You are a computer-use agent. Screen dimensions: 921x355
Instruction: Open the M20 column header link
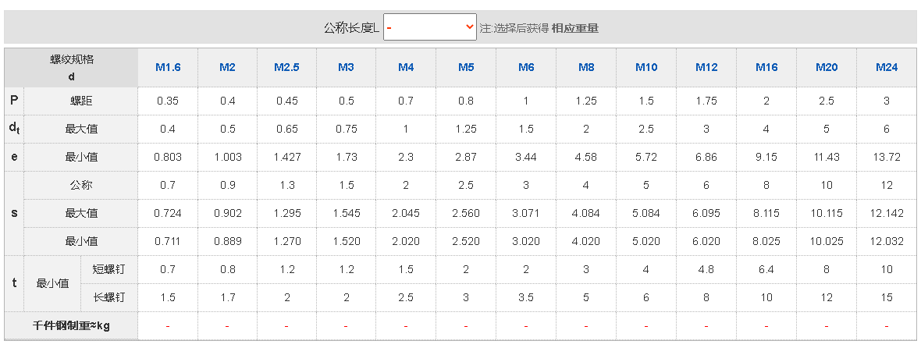pos(827,68)
